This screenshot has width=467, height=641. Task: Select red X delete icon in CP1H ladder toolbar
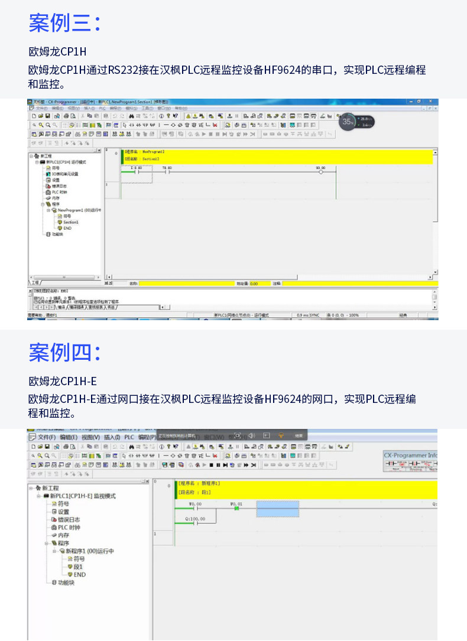[x=215, y=125]
